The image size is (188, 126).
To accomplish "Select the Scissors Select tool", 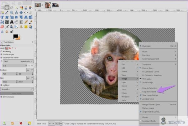I will [x=26, y=8].
